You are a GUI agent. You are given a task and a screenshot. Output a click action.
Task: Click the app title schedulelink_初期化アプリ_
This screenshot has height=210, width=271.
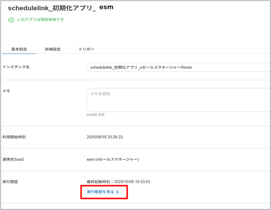(52, 9)
